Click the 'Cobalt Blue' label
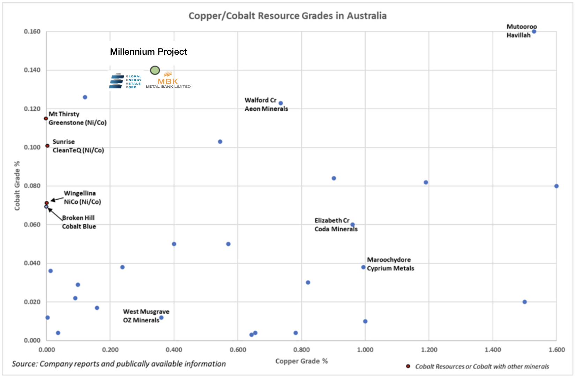Image resolution: width=576 pixels, height=377 pixels. coord(79,226)
